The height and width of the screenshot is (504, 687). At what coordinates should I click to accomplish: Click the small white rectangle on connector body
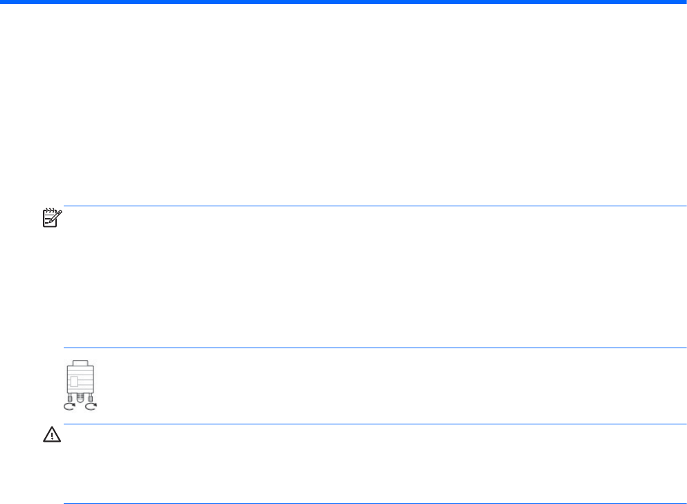click(x=74, y=381)
